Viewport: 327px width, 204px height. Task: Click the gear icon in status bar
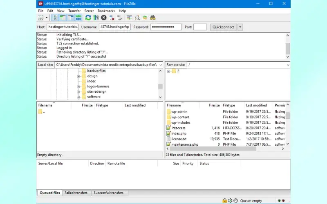pyautogui.click(x=230, y=201)
